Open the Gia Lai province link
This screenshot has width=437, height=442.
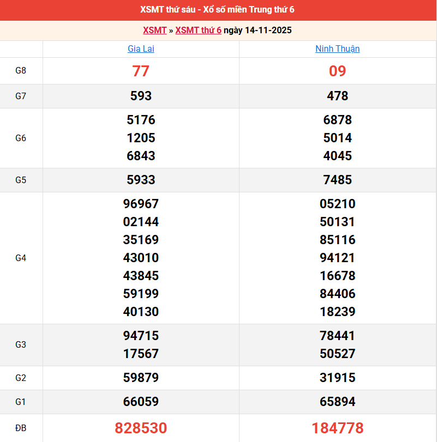[x=141, y=49]
